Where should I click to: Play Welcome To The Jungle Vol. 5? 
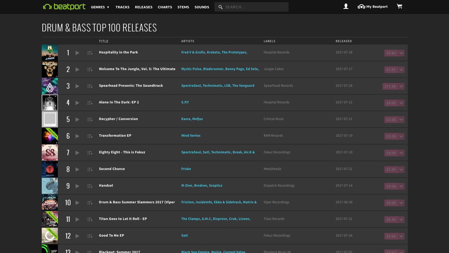(x=77, y=69)
